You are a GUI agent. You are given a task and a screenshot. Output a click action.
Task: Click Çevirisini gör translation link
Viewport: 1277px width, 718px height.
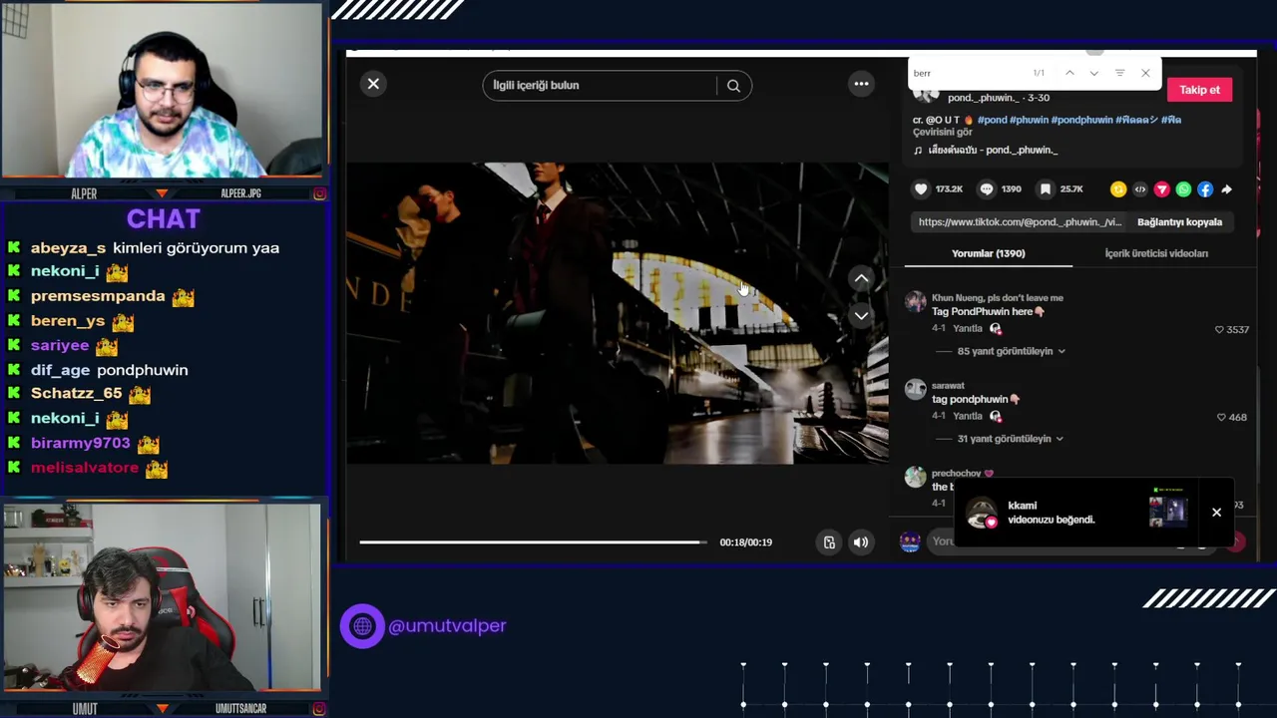pos(942,132)
